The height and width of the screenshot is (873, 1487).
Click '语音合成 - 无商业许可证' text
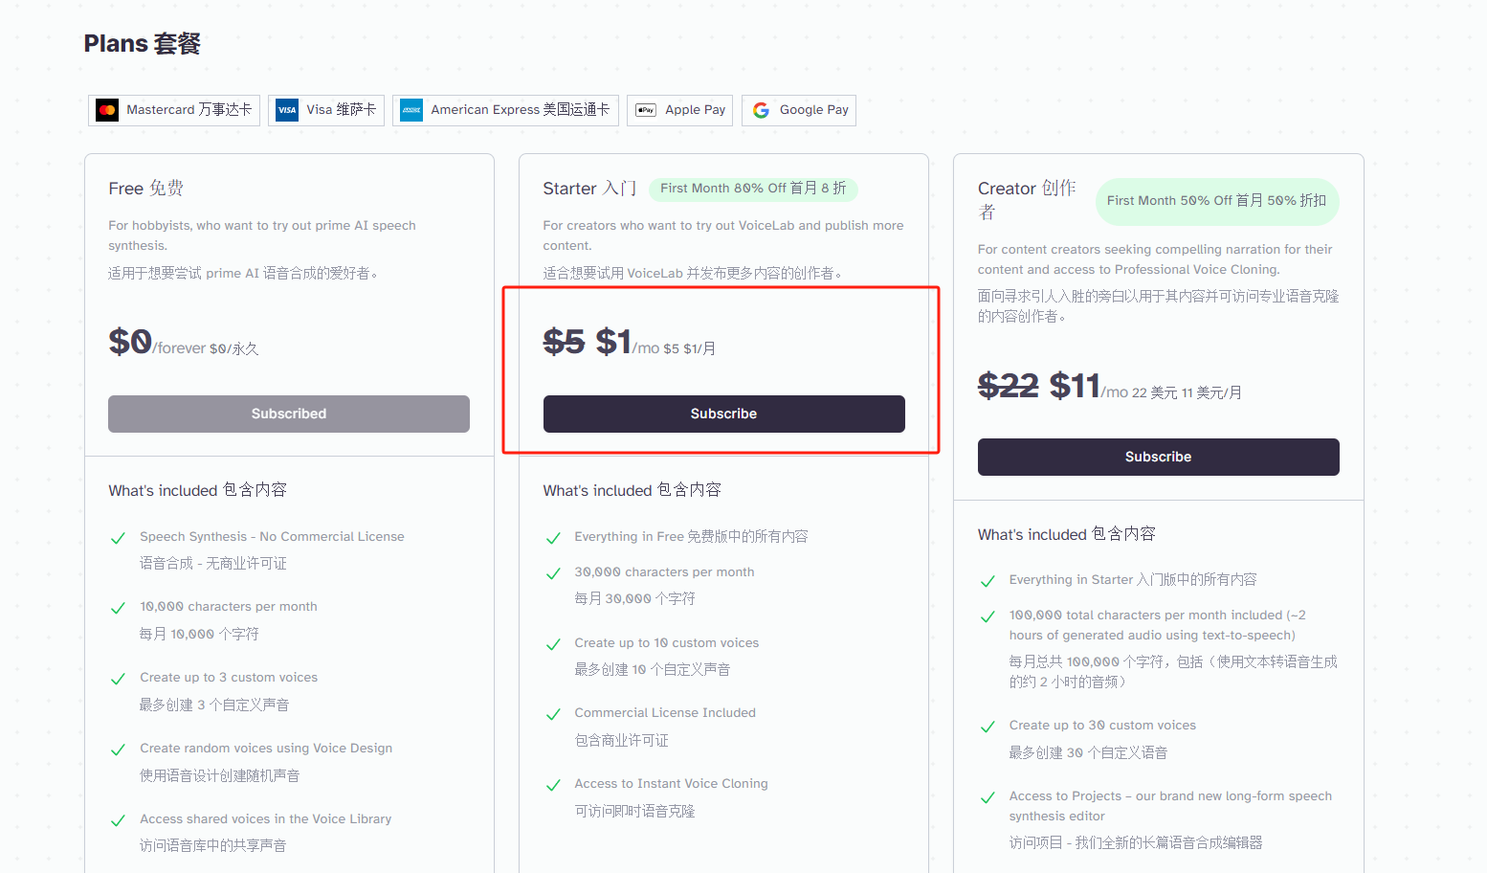click(x=213, y=564)
